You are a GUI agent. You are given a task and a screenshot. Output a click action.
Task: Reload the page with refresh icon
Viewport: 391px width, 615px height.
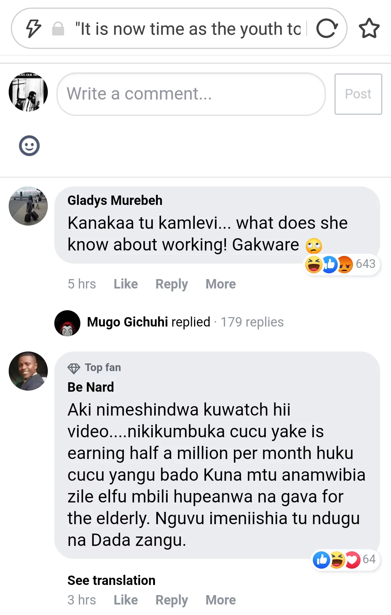[x=327, y=29]
